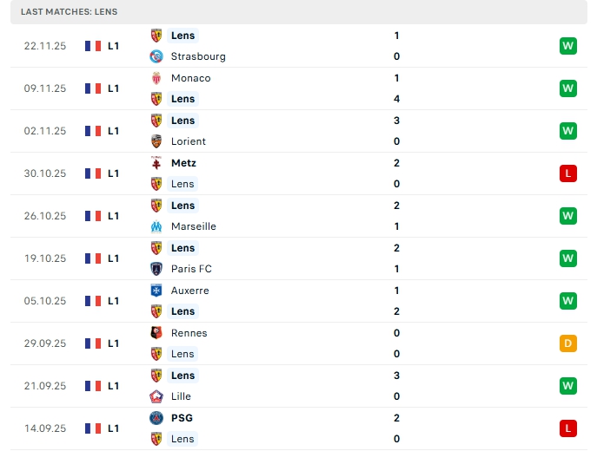Open the Marseille team link
Viewport: 597px width, 451px height.
click(x=194, y=226)
